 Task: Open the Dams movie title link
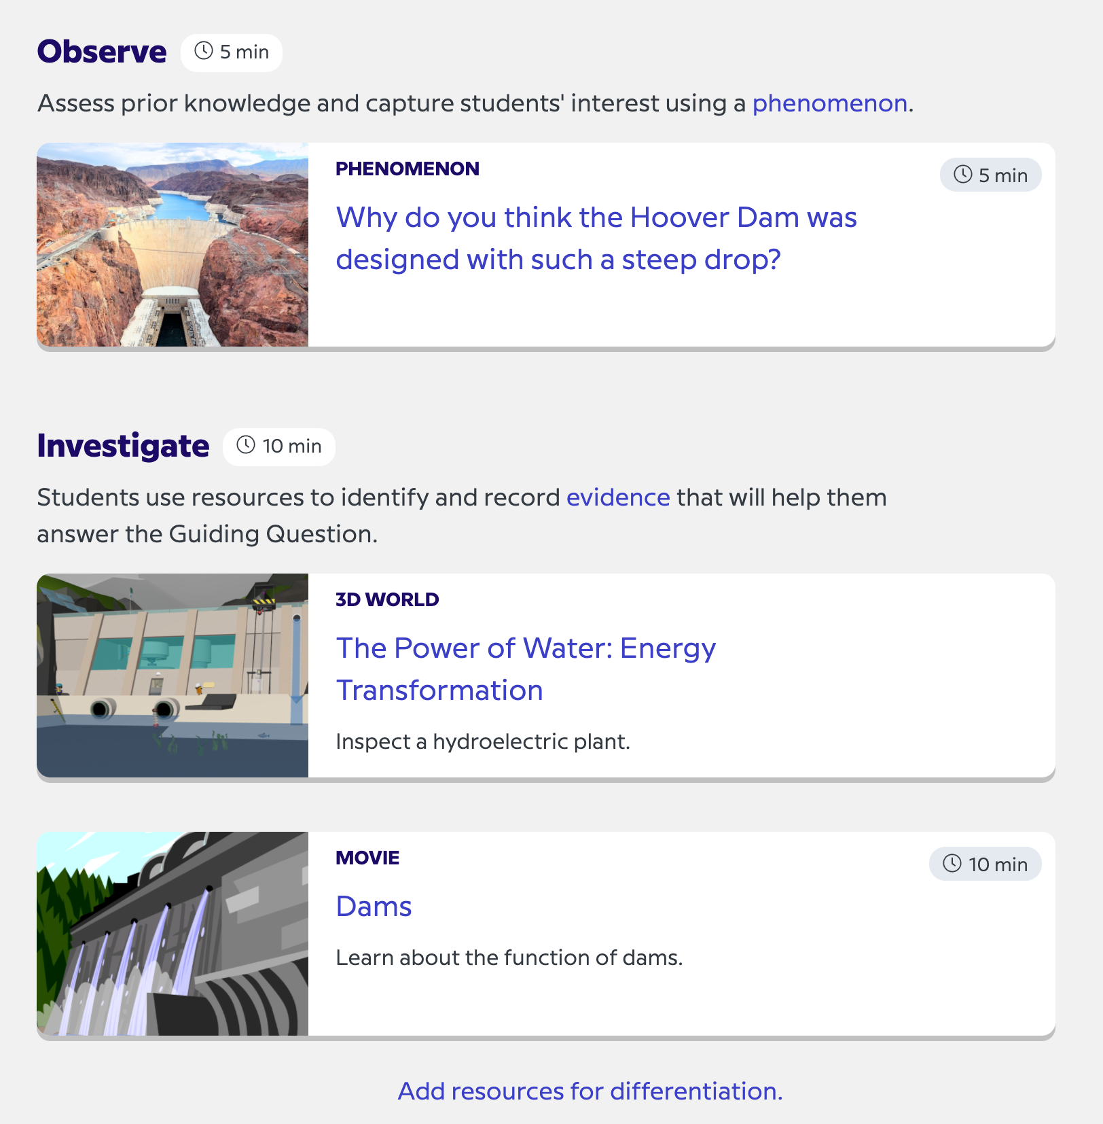(x=374, y=907)
